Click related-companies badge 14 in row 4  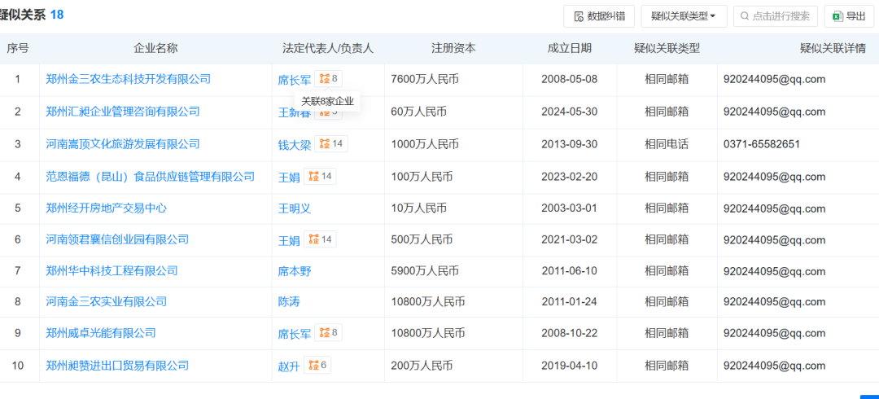[x=320, y=177]
